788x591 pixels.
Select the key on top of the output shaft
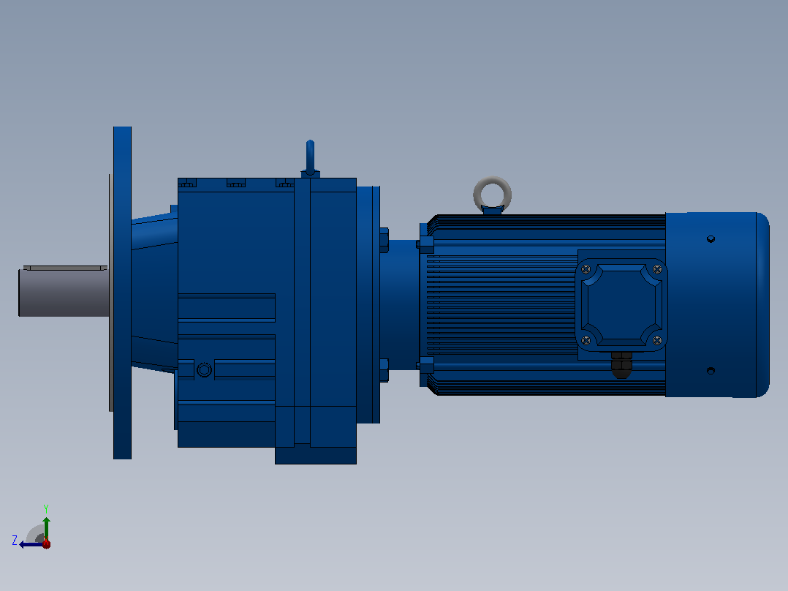(x=65, y=268)
